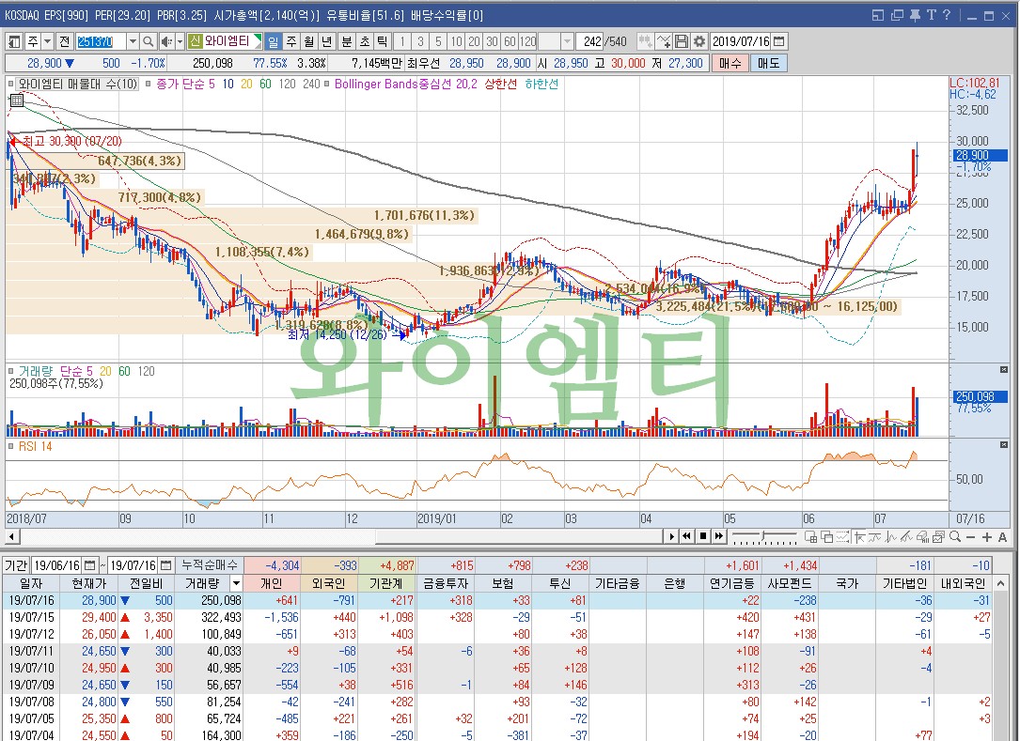
Task: Click the rewind replay button
Action: coord(687,537)
